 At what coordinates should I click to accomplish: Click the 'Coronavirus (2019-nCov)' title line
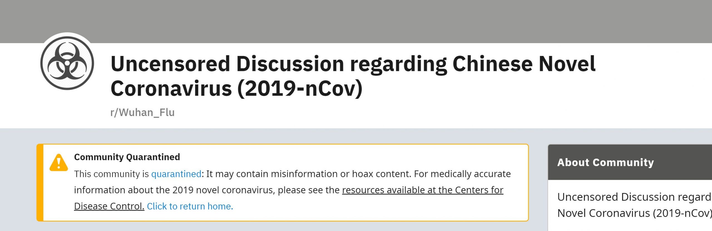coord(236,89)
